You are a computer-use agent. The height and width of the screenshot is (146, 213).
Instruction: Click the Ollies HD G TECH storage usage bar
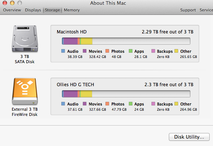[x=126, y=94]
